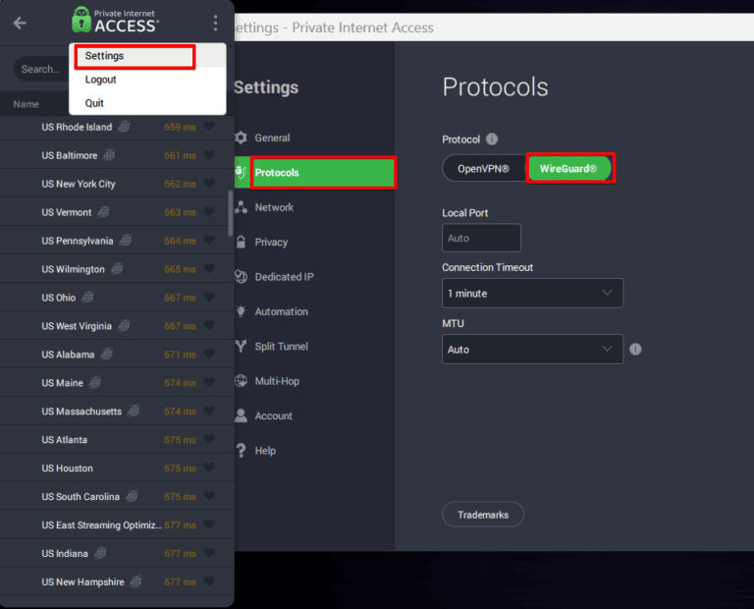Click the Account person icon
Screen dimensions: 754x609
pyautogui.click(x=241, y=415)
